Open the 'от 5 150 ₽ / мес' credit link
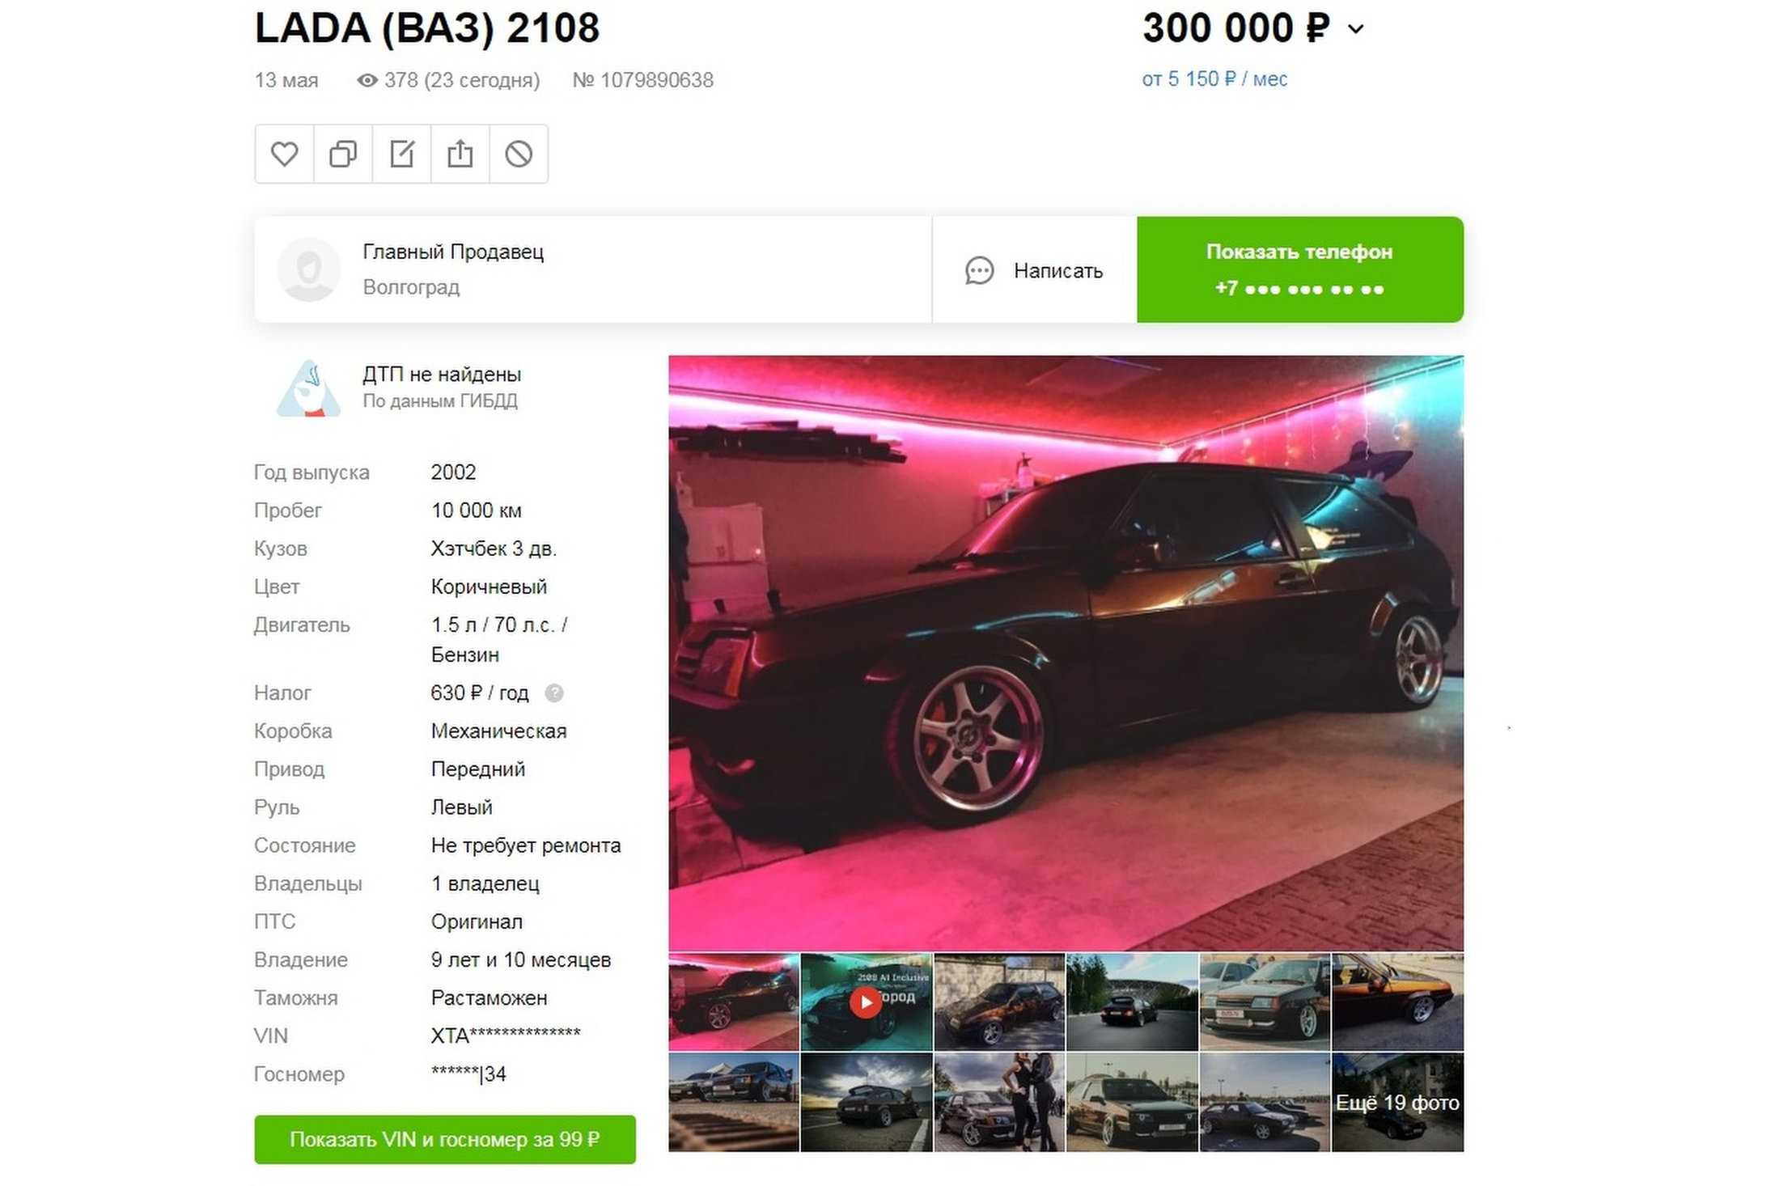 point(1214,79)
